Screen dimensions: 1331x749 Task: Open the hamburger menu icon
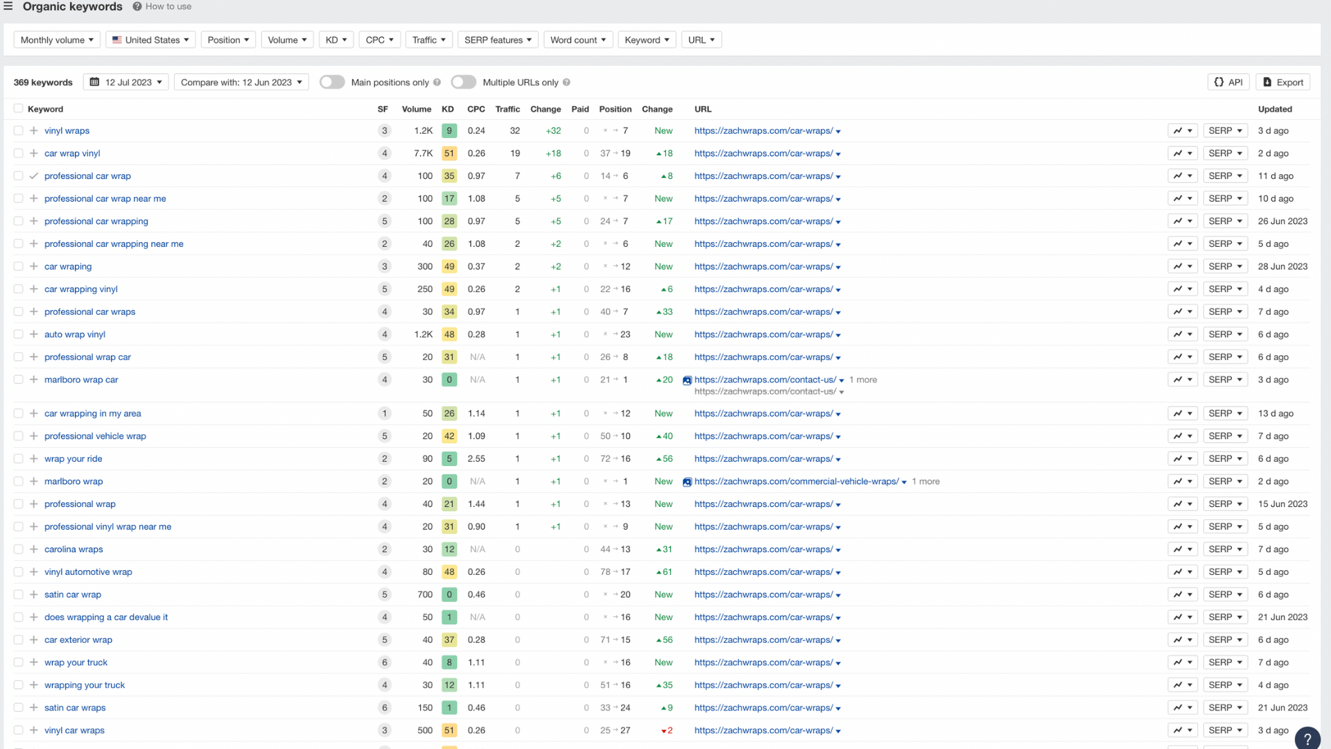pos(8,6)
